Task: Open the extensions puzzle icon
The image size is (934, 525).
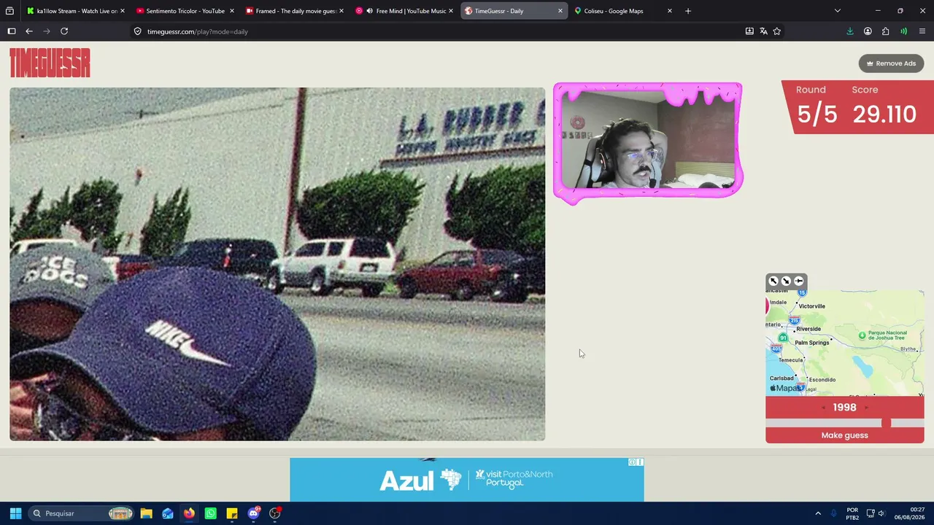Action: tap(886, 31)
